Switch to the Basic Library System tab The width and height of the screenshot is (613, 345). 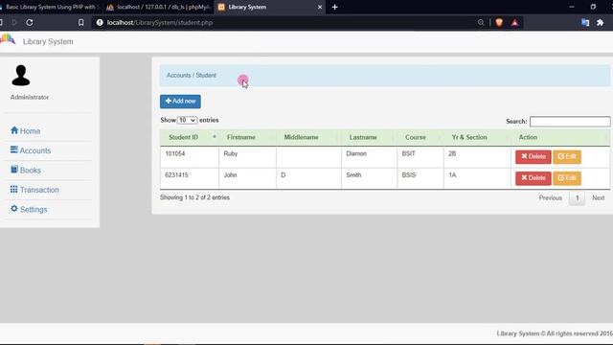(x=50, y=7)
